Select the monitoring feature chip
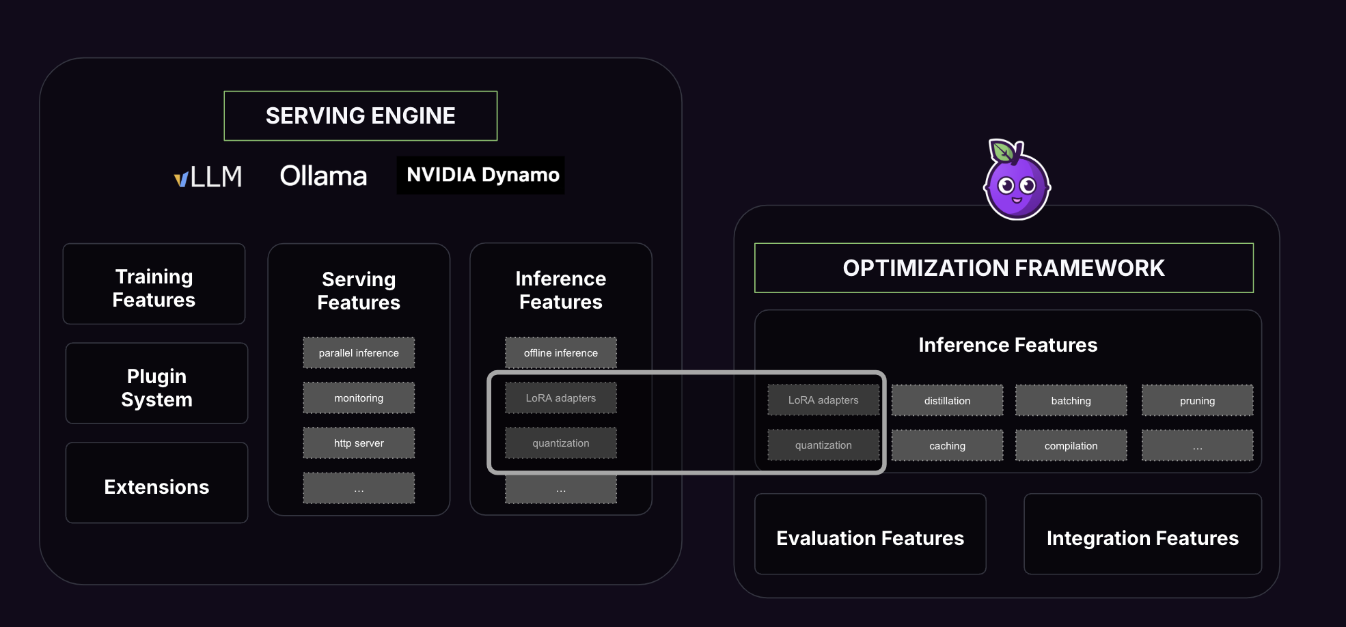Screen dimensions: 1346x627 pyautogui.click(x=359, y=398)
